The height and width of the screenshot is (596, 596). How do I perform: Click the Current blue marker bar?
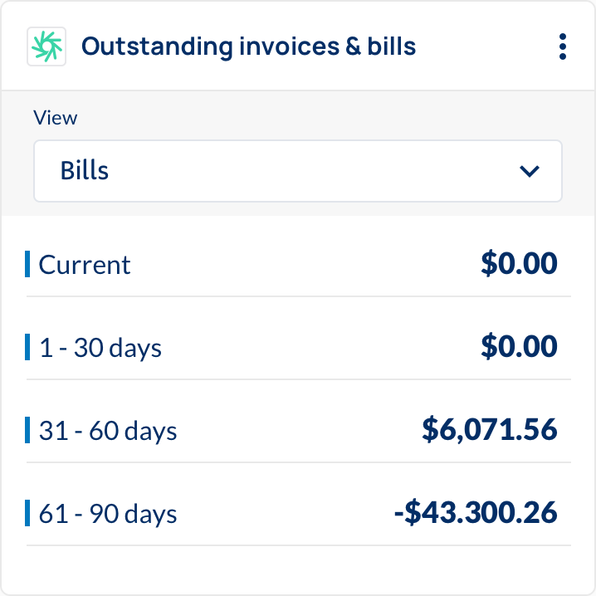27,264
